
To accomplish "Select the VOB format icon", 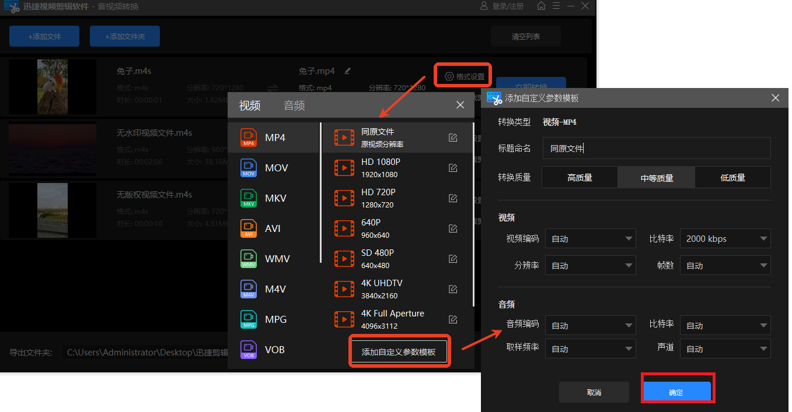I will [248, 349].
